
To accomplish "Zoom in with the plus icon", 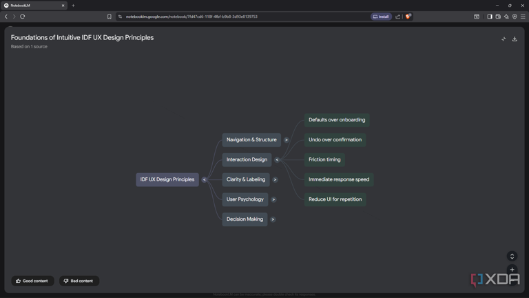I will pos(512,270).
